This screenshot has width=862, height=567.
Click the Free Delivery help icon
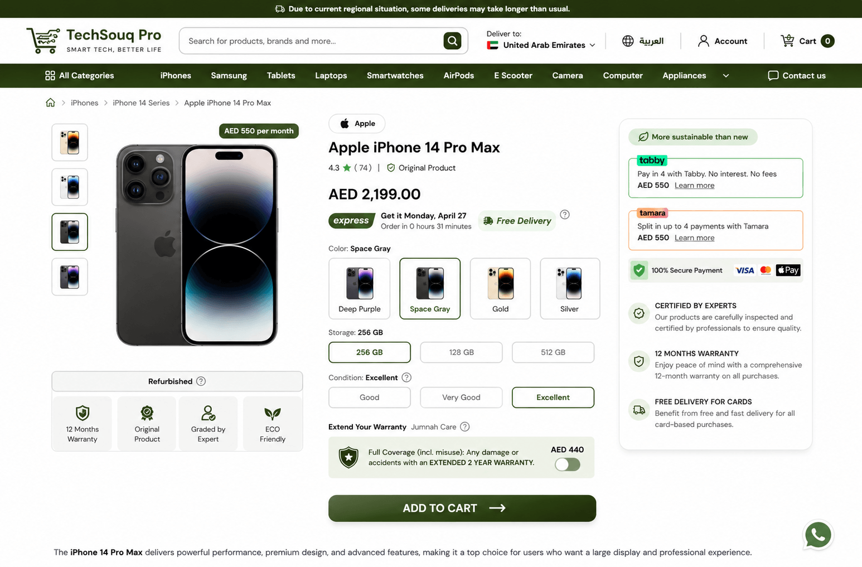(x=565, y=215)
